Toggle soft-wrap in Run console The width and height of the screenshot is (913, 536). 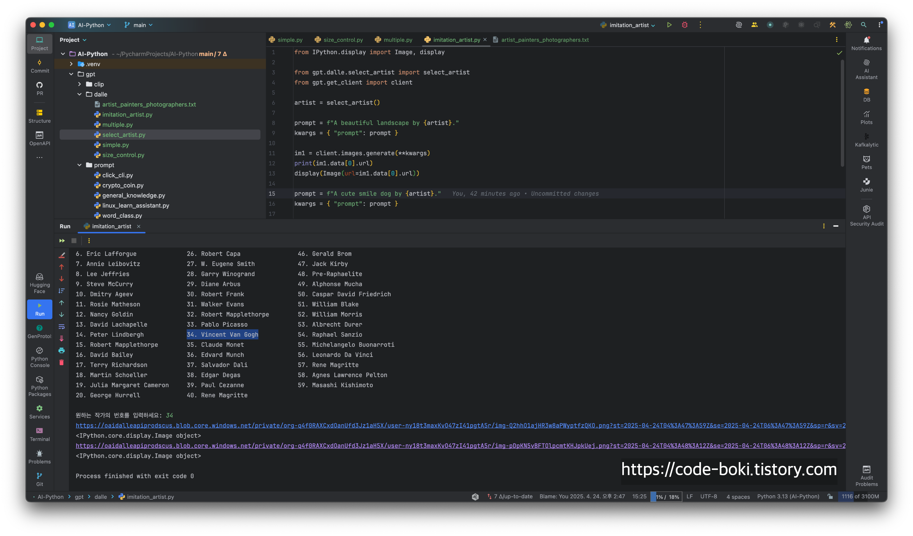[61, 327]
